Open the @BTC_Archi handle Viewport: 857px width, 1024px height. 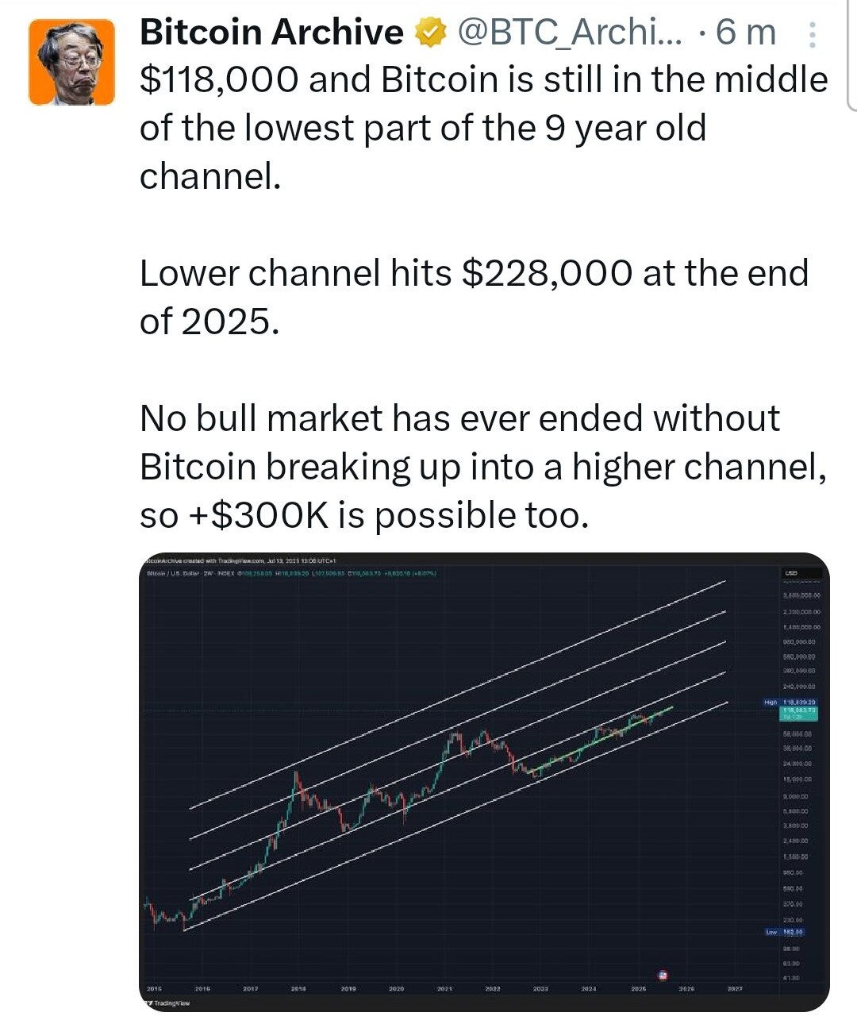click(569, 33)
